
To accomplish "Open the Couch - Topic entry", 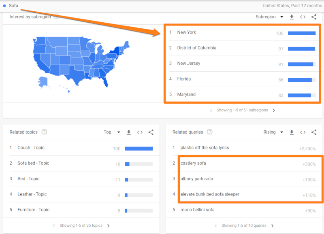I will [31, 148].
